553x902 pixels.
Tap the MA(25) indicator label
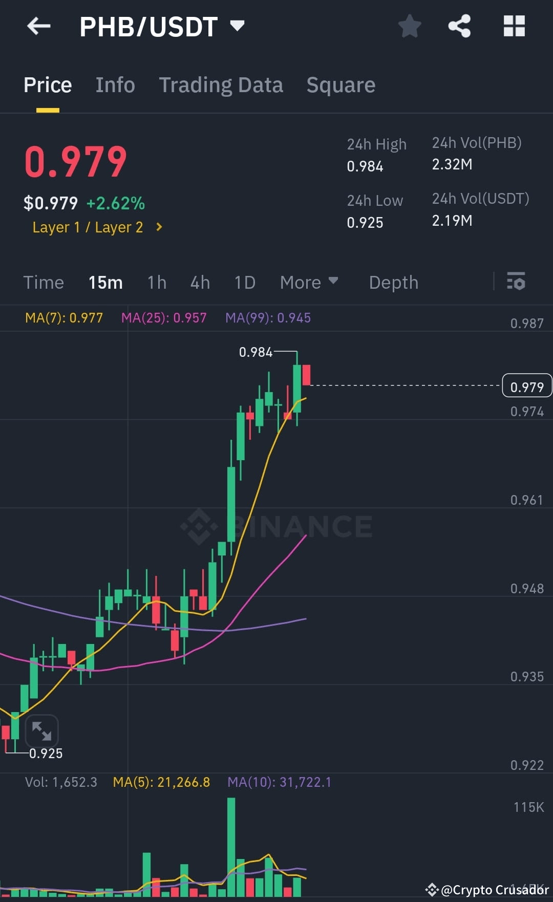(x=165, y=317)
